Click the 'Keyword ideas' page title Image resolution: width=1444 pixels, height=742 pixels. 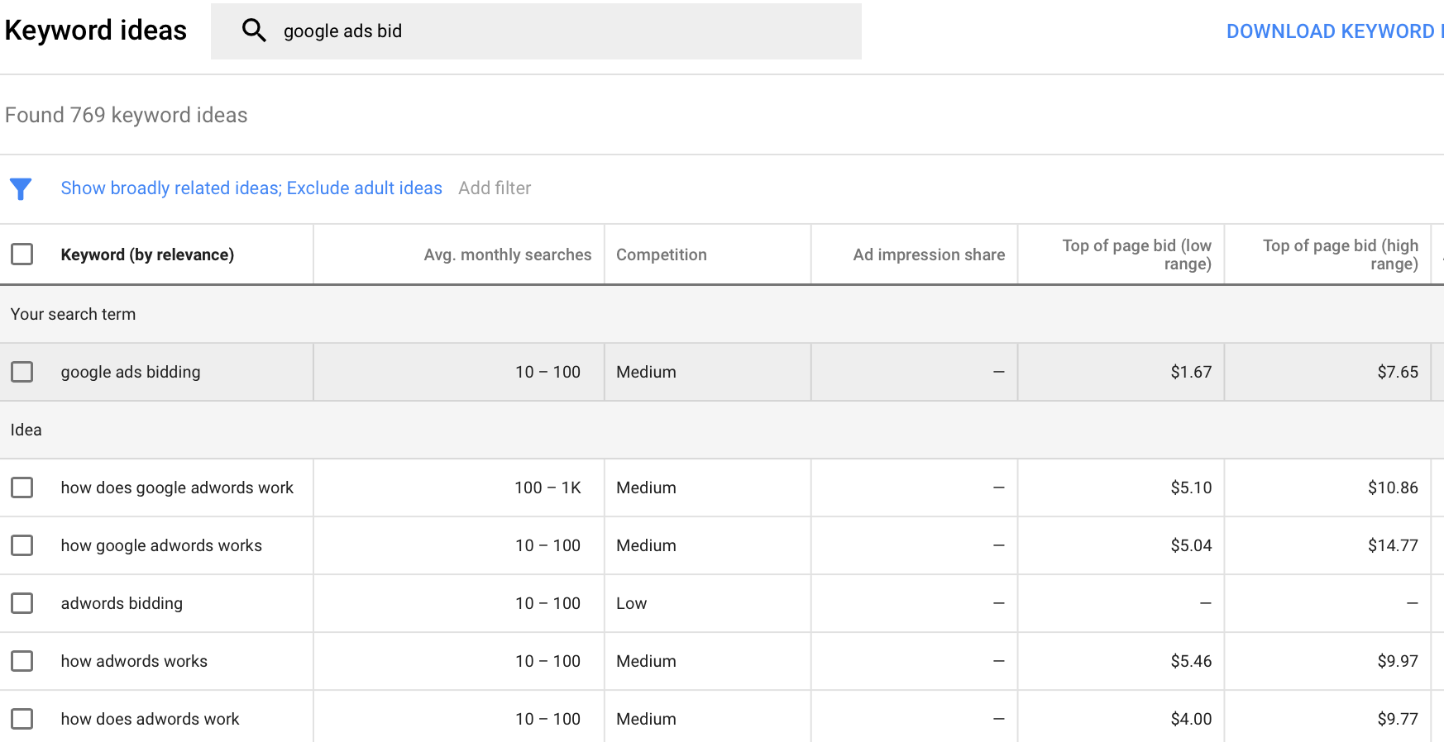click(96, 31)
